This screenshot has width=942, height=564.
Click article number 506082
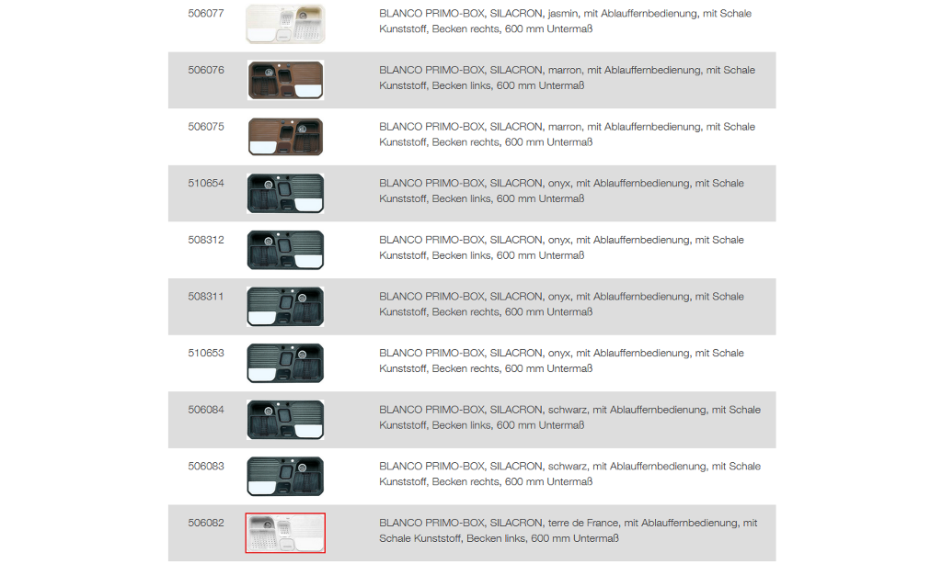[206, 523]
